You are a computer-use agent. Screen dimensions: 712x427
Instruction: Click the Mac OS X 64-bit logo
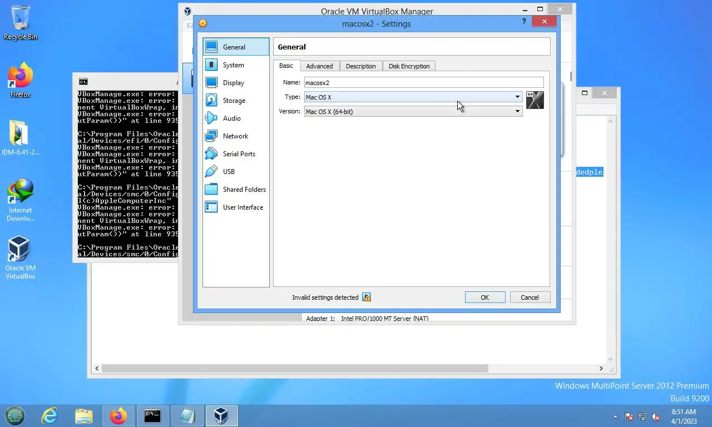tap(535, 100)
